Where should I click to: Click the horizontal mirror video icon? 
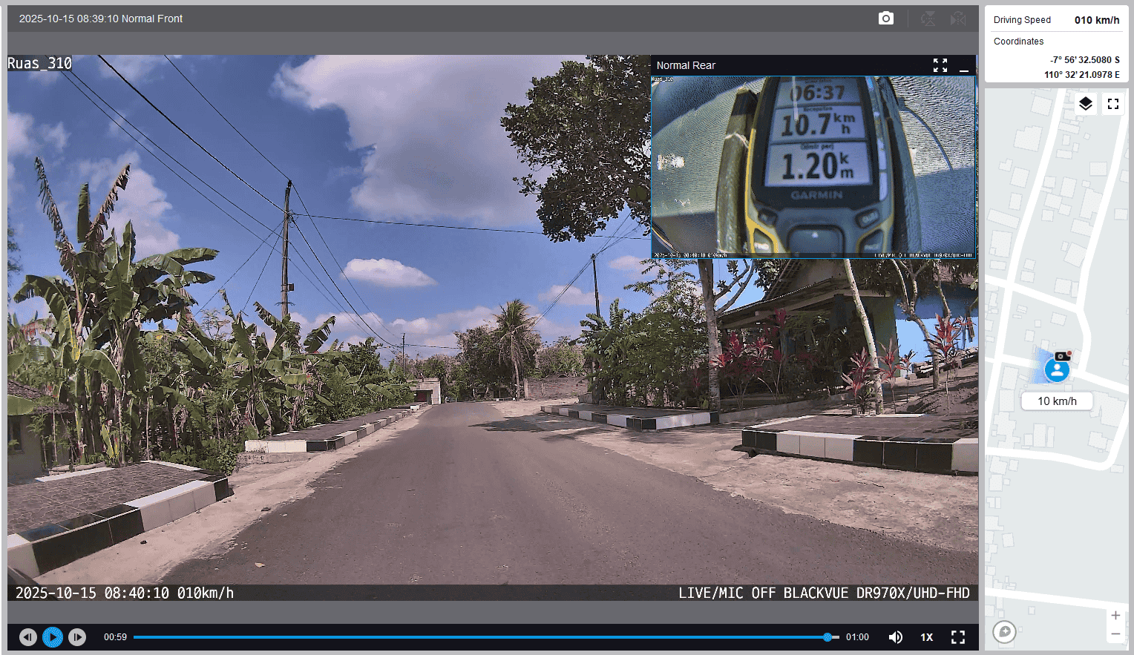pyautogui.click(x=958, y=19)
